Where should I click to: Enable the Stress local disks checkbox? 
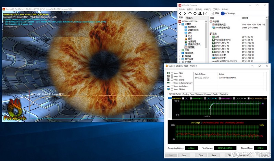[172, 86]
